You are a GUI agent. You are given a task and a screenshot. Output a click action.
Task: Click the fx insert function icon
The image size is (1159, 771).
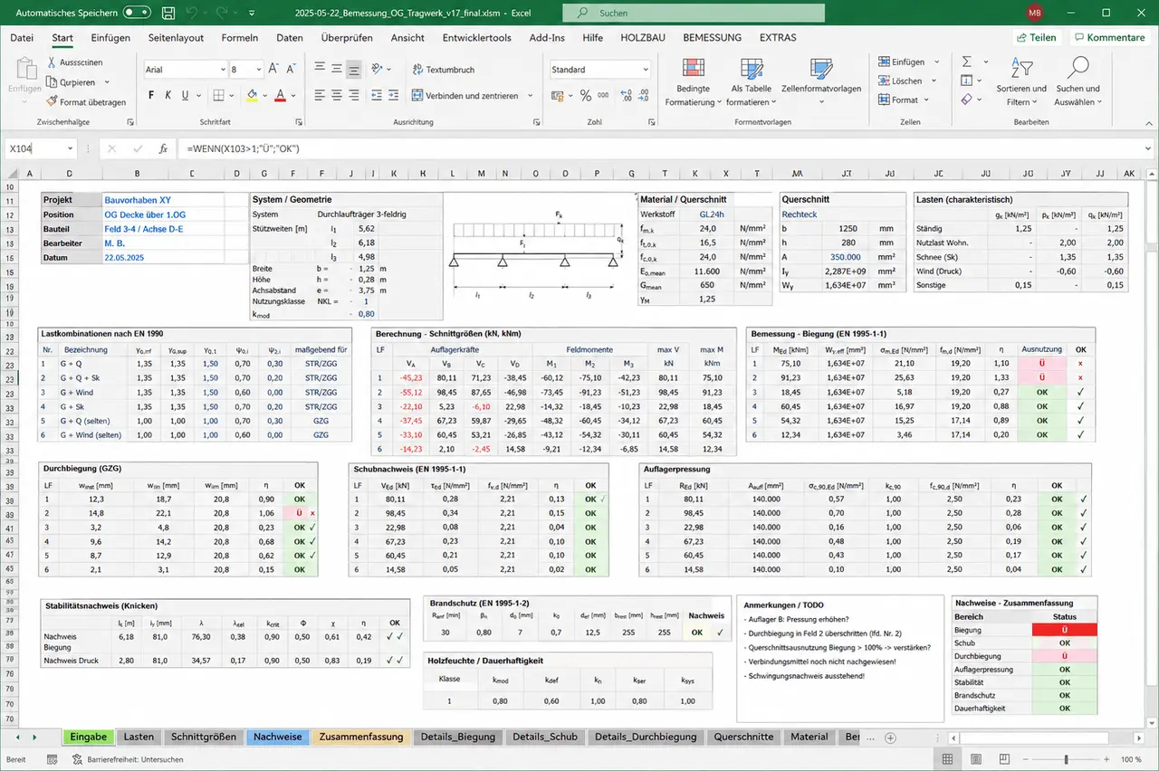[x=163, y=148]
